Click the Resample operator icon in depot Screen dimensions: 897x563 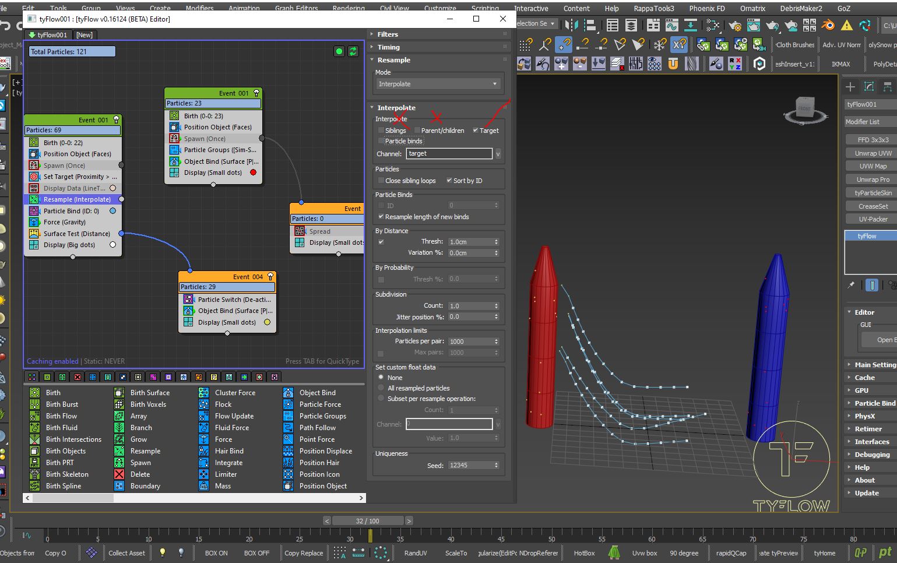[119, 451]
